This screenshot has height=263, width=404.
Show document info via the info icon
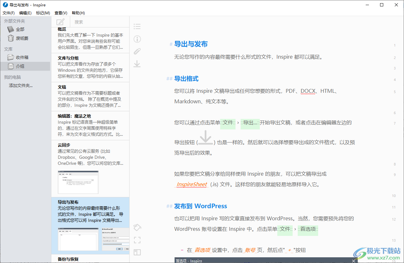pyautogui.click(x=137, y=39)
